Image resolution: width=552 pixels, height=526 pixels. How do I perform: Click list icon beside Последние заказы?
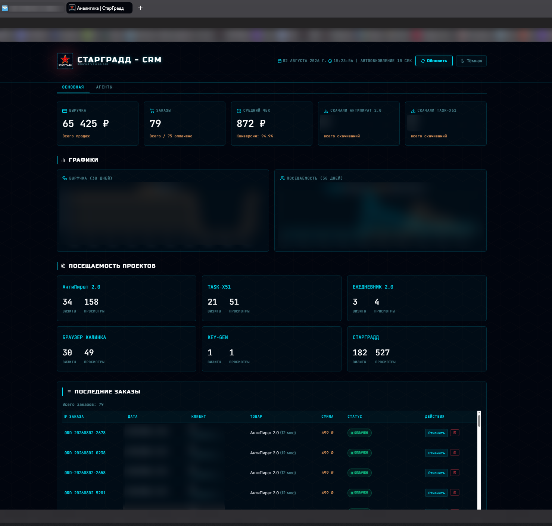click(69, 392)
